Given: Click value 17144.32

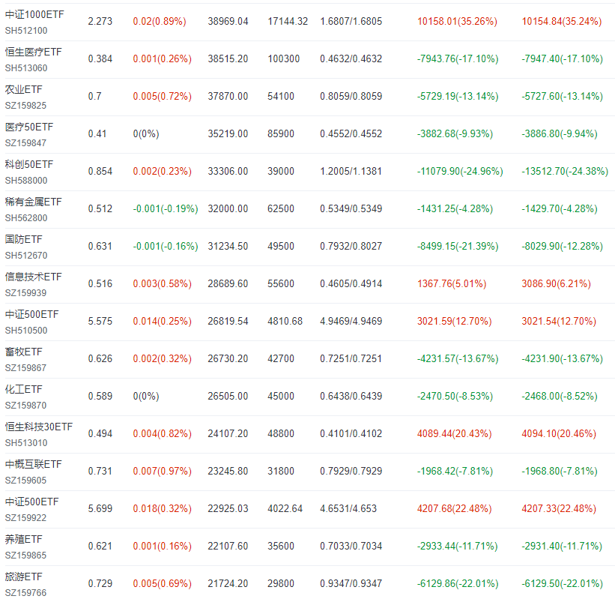Looking at the screenshot, I should (288, 21).
